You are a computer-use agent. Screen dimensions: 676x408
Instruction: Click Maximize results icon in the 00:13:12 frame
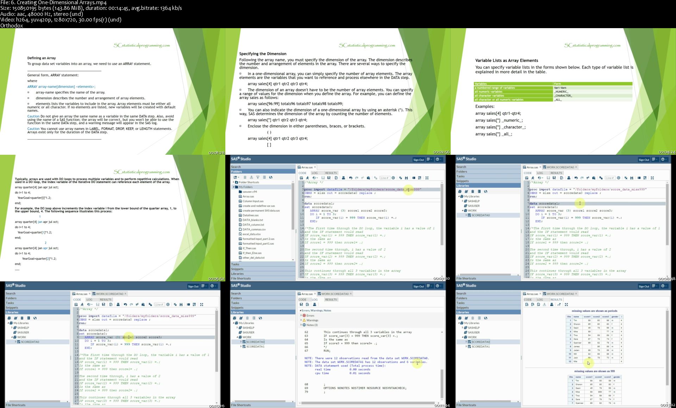(566, 305)
